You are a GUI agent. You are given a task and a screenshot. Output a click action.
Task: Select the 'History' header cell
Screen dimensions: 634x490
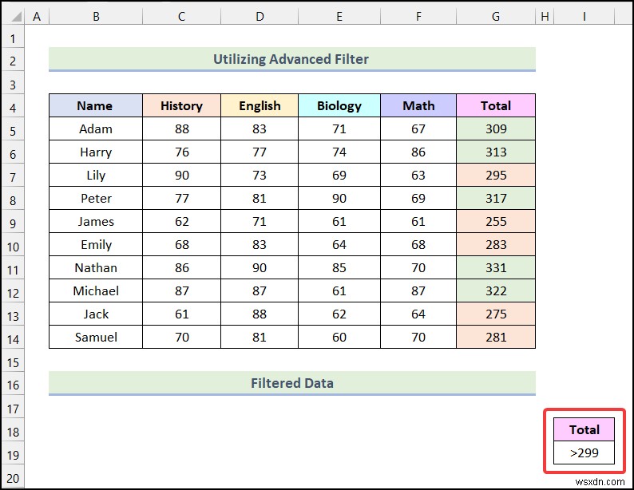pos(181,106)
